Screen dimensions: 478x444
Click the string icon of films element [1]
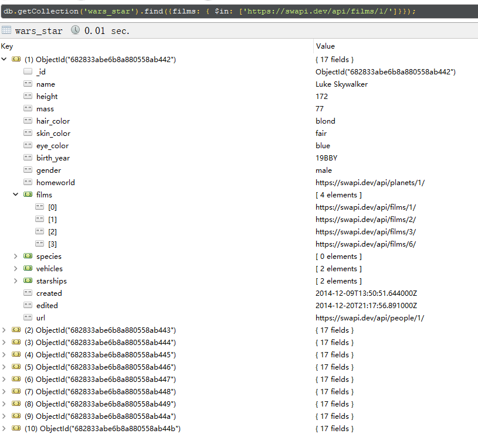click(x=40, y=219)
